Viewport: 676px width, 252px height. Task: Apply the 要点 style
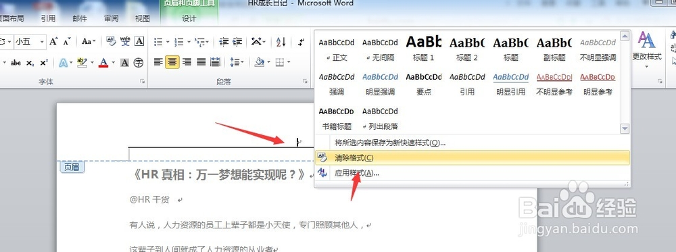pyautogui.click(x=424, y=84)
